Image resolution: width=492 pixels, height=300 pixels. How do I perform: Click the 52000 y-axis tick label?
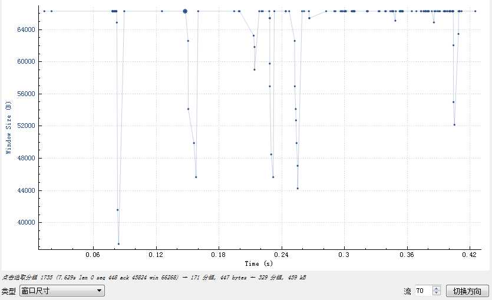coord(26,126)
